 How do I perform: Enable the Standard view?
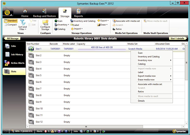(x=11, y=21)
